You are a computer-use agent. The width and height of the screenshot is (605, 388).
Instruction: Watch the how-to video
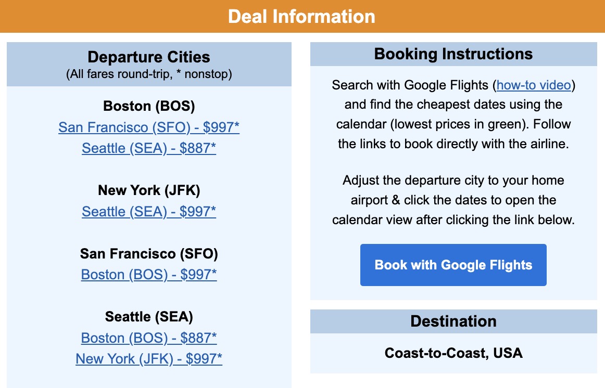click(x=533, y=85)
